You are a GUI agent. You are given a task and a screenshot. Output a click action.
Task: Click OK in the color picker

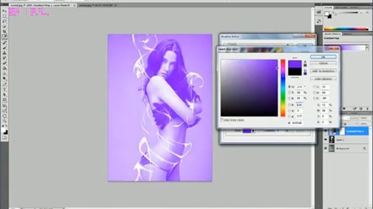coord(323,57)
